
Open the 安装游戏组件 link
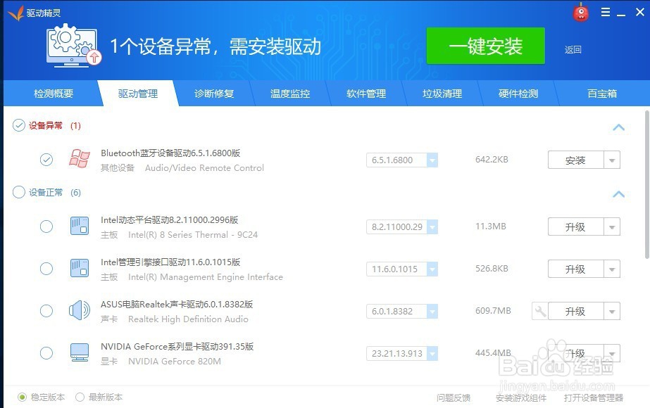tap(521, 398)
